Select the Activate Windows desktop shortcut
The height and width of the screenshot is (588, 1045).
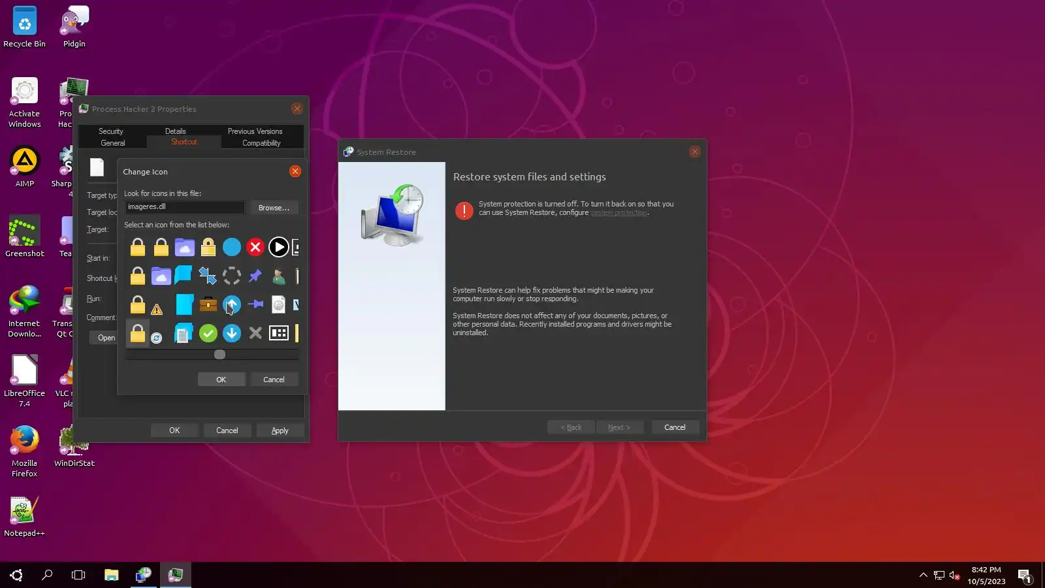pyautogui.click(x=24, y=103)
